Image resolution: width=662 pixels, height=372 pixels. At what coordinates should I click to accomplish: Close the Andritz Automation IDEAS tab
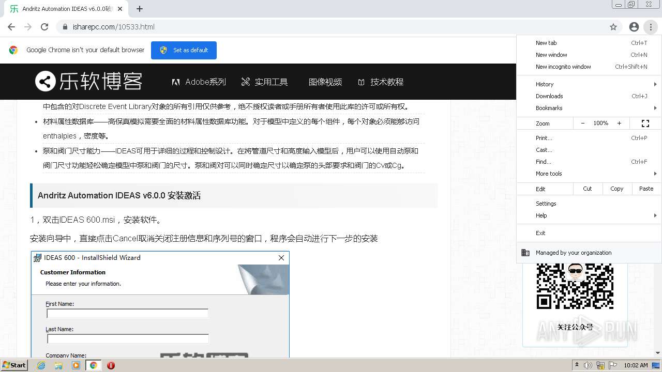click(x=120, y=9)
